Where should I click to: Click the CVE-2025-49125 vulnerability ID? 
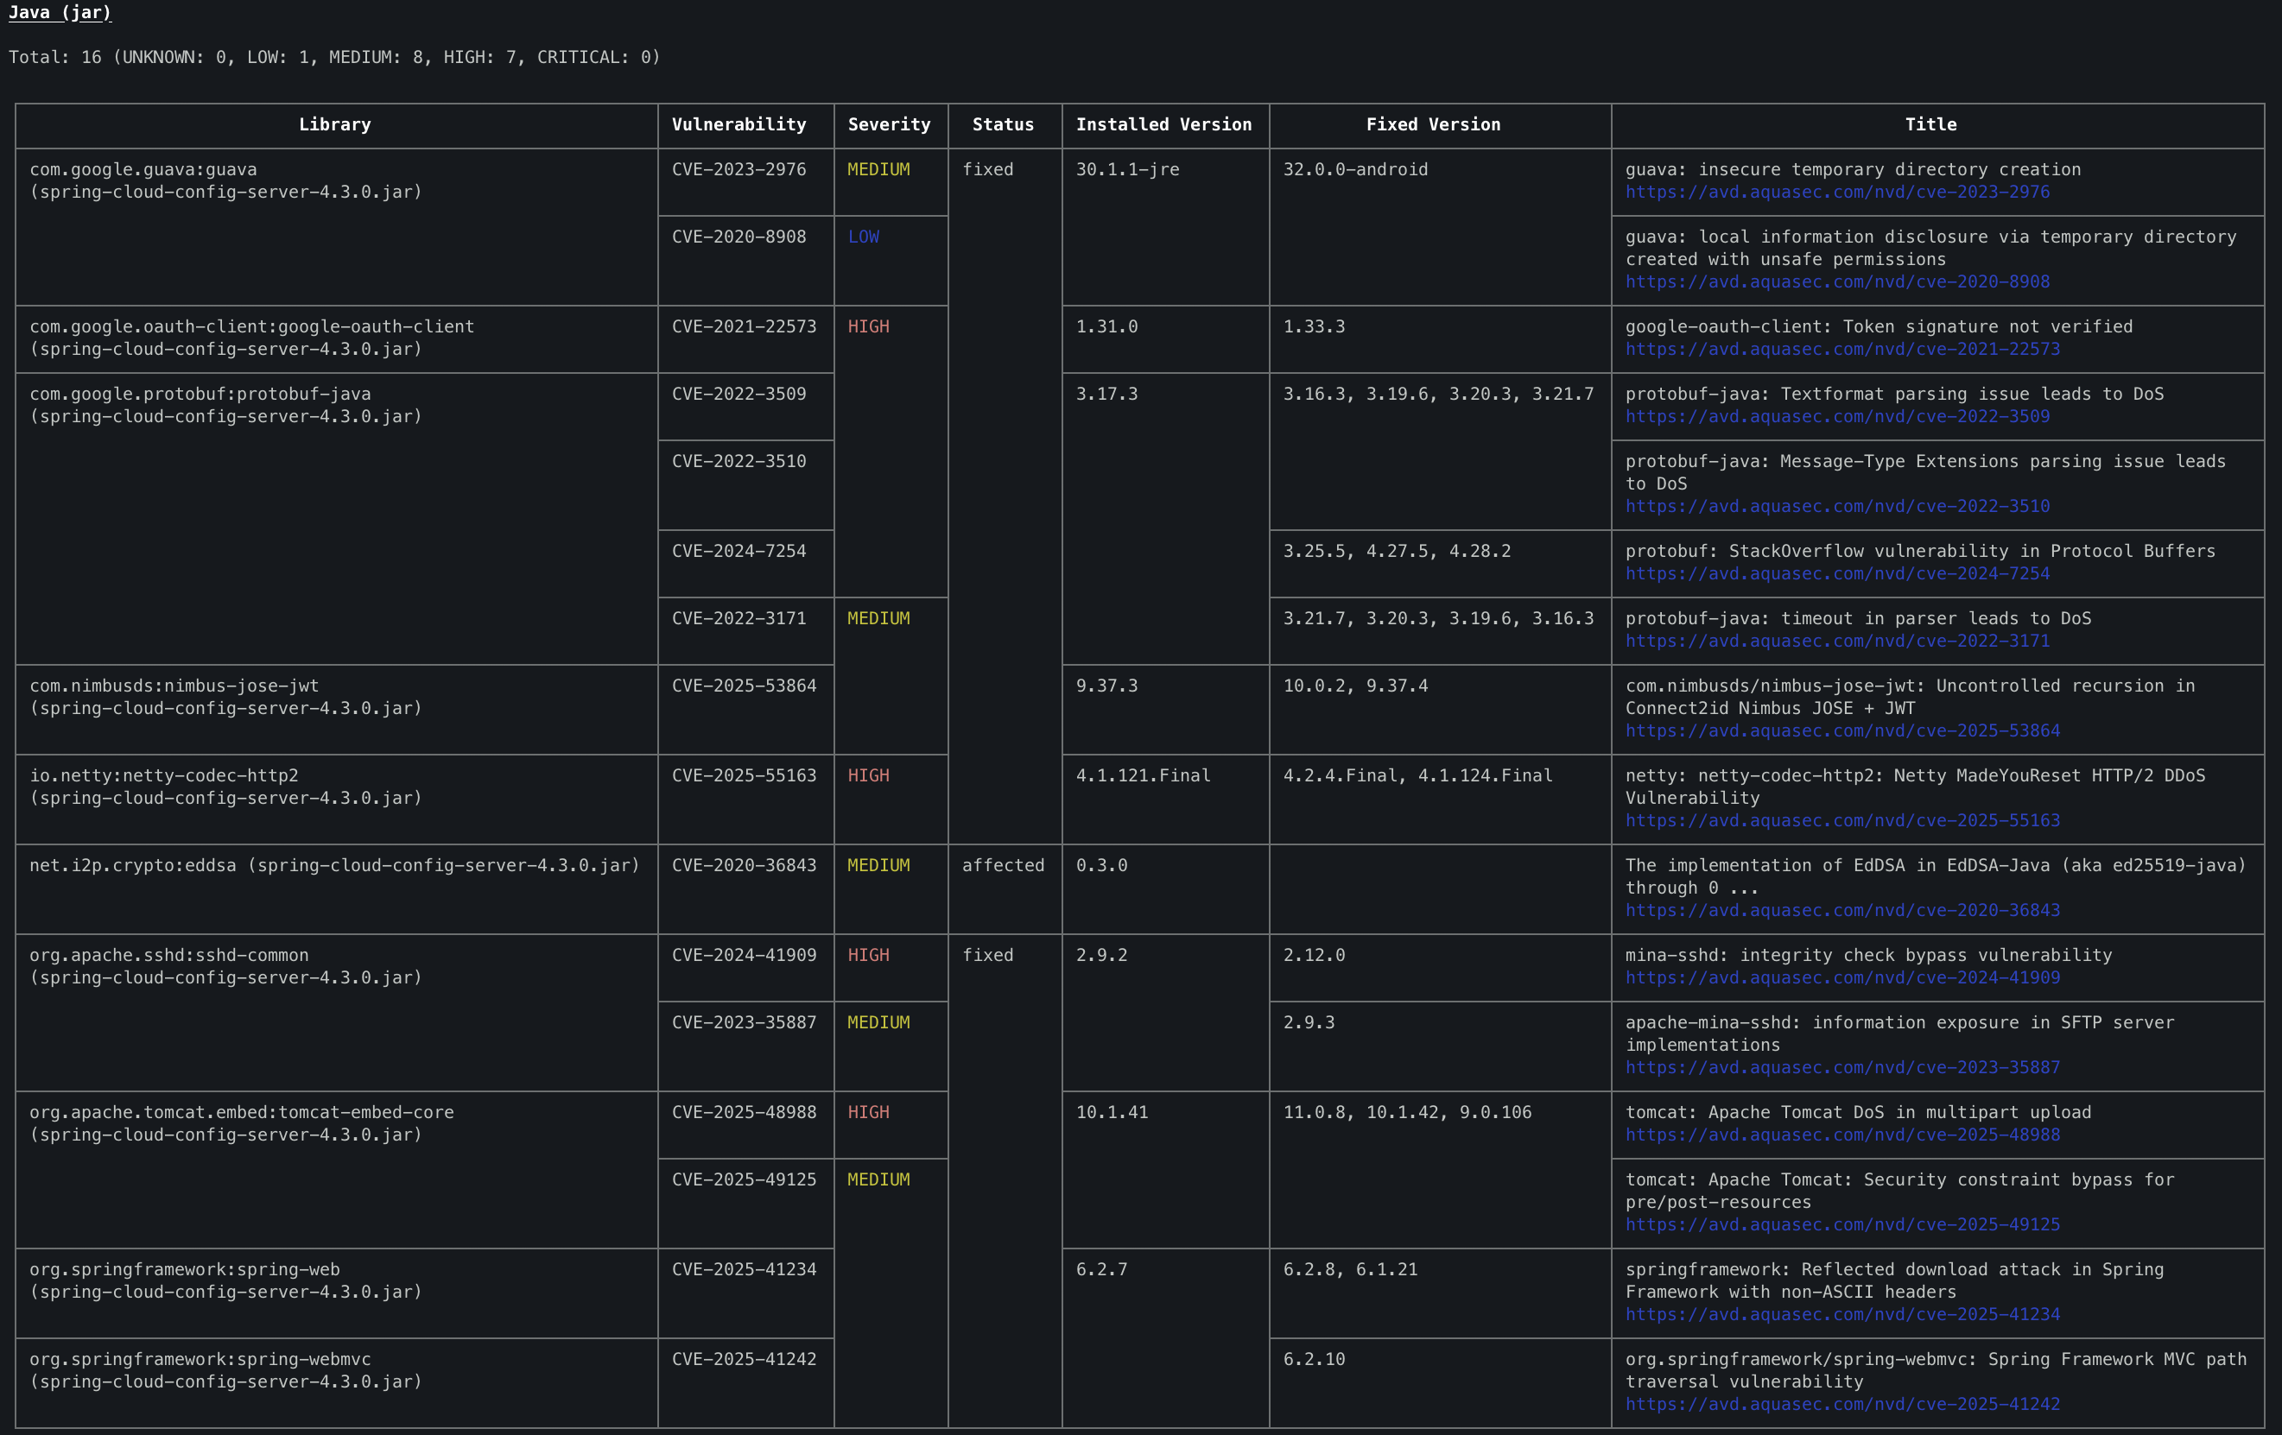(x=744, y=1180)
